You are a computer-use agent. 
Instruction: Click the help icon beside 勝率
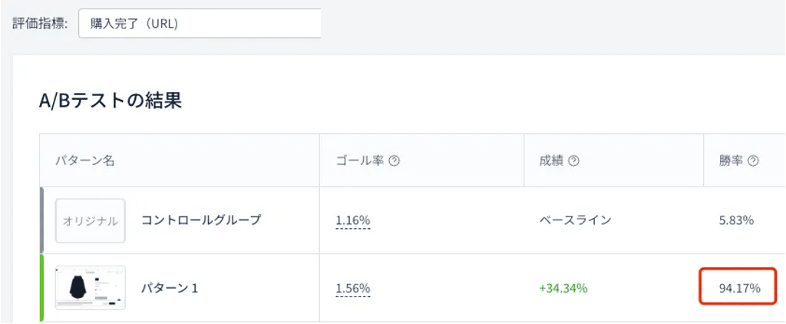point(753,161)
